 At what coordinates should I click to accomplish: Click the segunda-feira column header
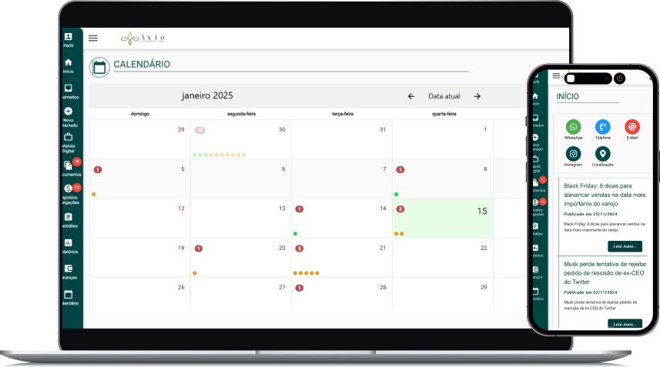241,114
